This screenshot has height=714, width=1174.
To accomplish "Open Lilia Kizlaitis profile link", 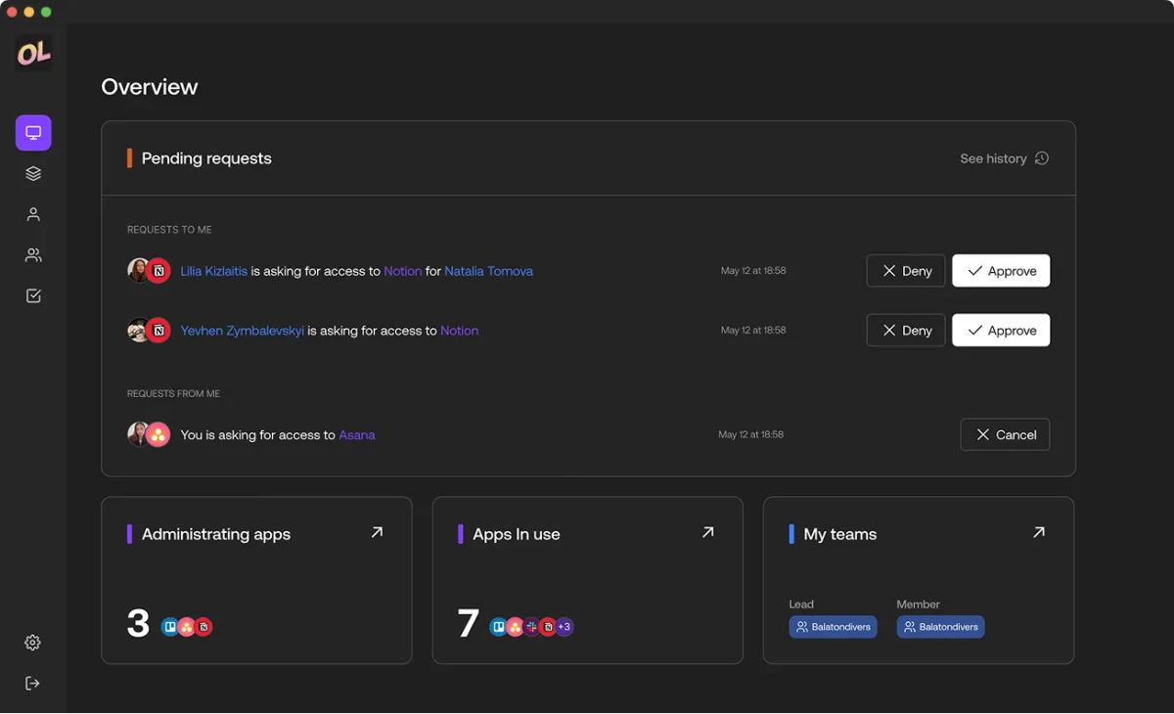I will pos(214,271).
